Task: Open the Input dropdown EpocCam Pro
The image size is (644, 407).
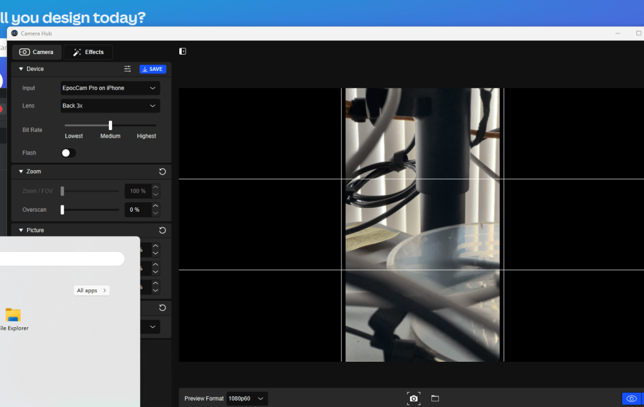Action: 110,88
